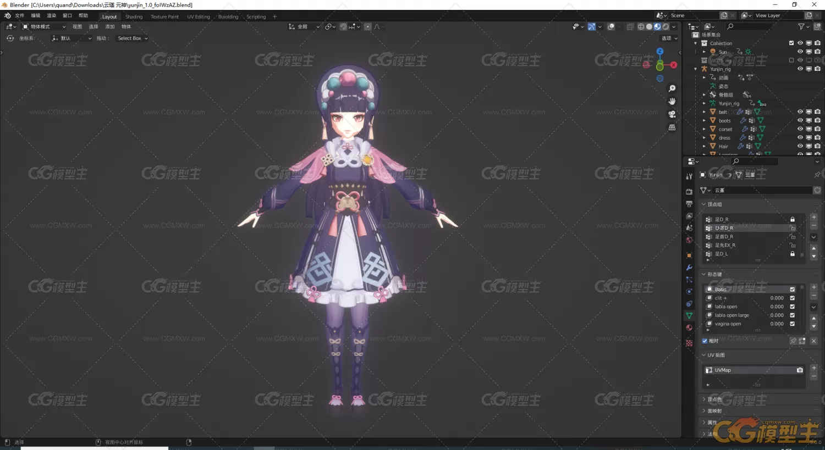The image size is (825, 450).
Task: Switch perspective/orthographic grid icon
Action: point(672,127)
